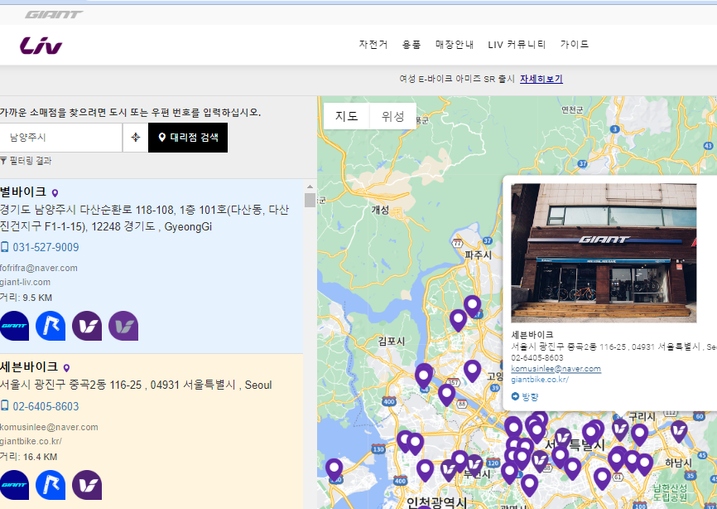Select the 세븐바이크 store title in list
Image resolution: width=717 pixels, height=509 pixels.
(x=29, y=366)
